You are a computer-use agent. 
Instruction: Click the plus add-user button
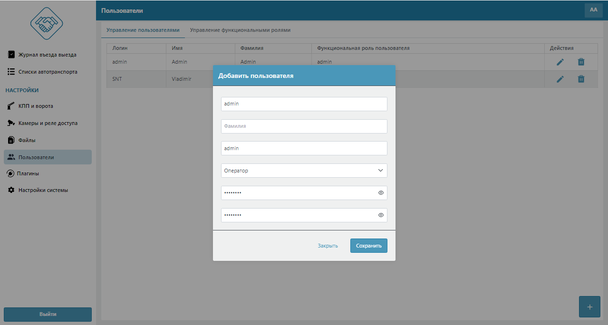tap(589, 307)
